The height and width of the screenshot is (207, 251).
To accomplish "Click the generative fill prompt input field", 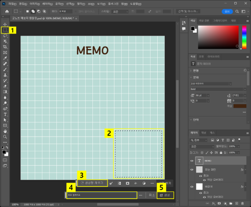I will click(101, 195).
